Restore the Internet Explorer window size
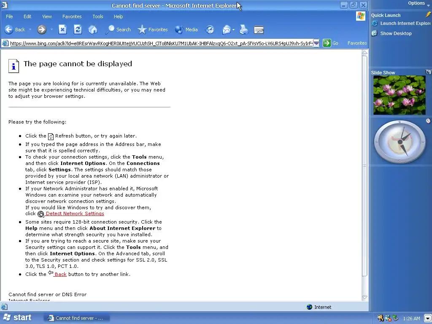Image resolution: width=432 pixels, height=324 pixels. point(353,5)
